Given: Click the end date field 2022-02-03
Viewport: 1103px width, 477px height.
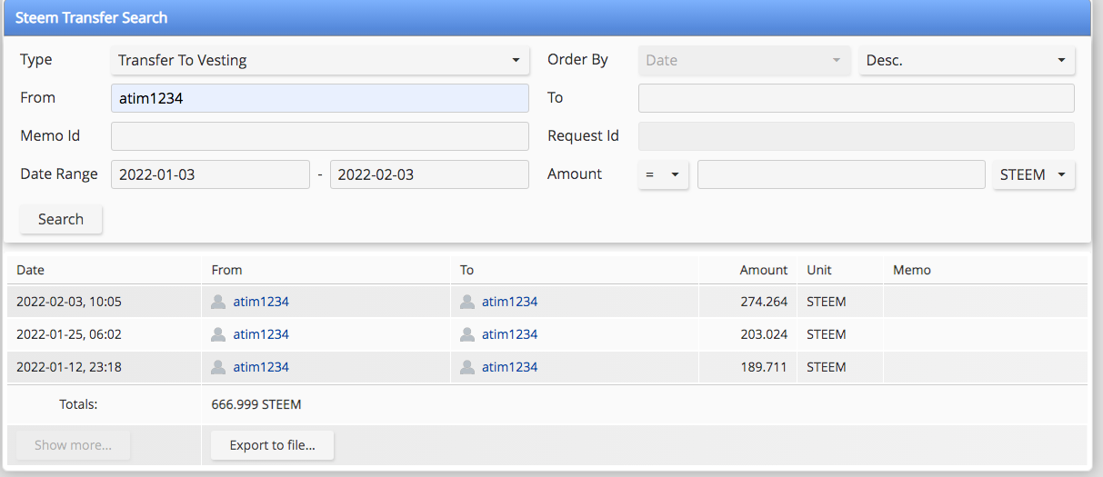Looking at the screenshot, I should pos(429,174).
